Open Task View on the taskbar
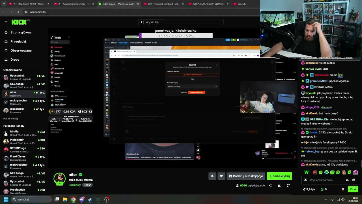Viewport: 362px width, 204px height. pyautogui.click(x=57, y=199)
